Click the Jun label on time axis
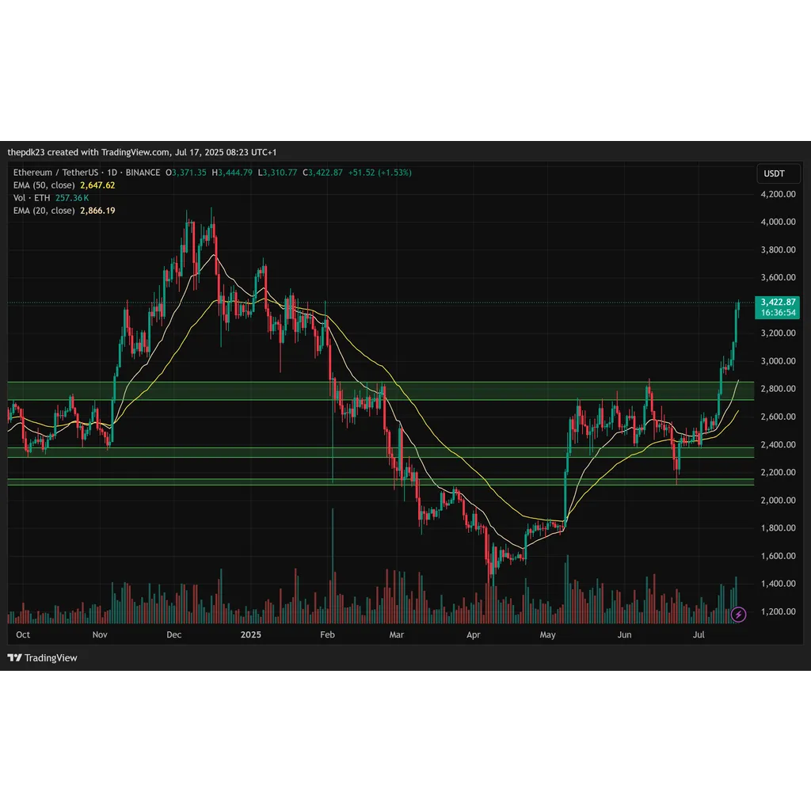The width and height of the screenshot is (811, 811). click(624, 634)
